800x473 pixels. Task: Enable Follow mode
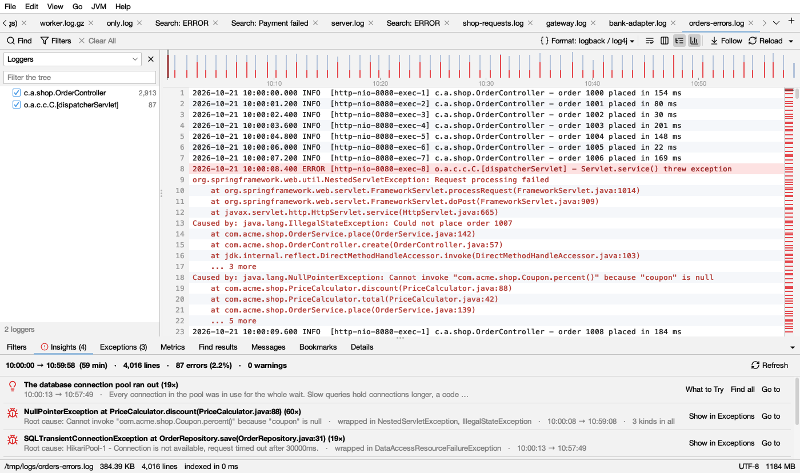point(726,41)
